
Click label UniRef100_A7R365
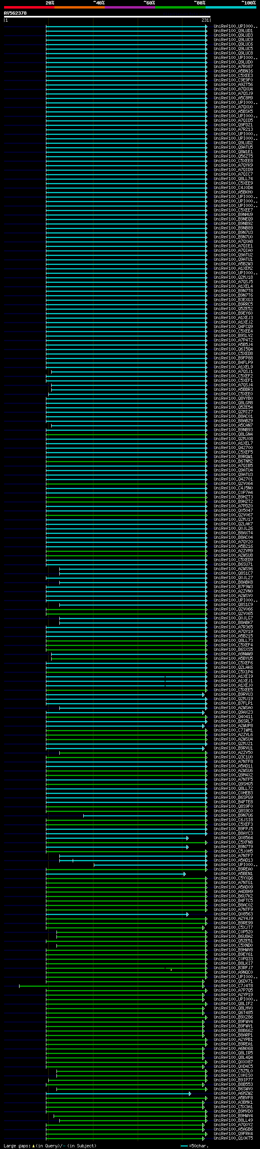point(233,628)
